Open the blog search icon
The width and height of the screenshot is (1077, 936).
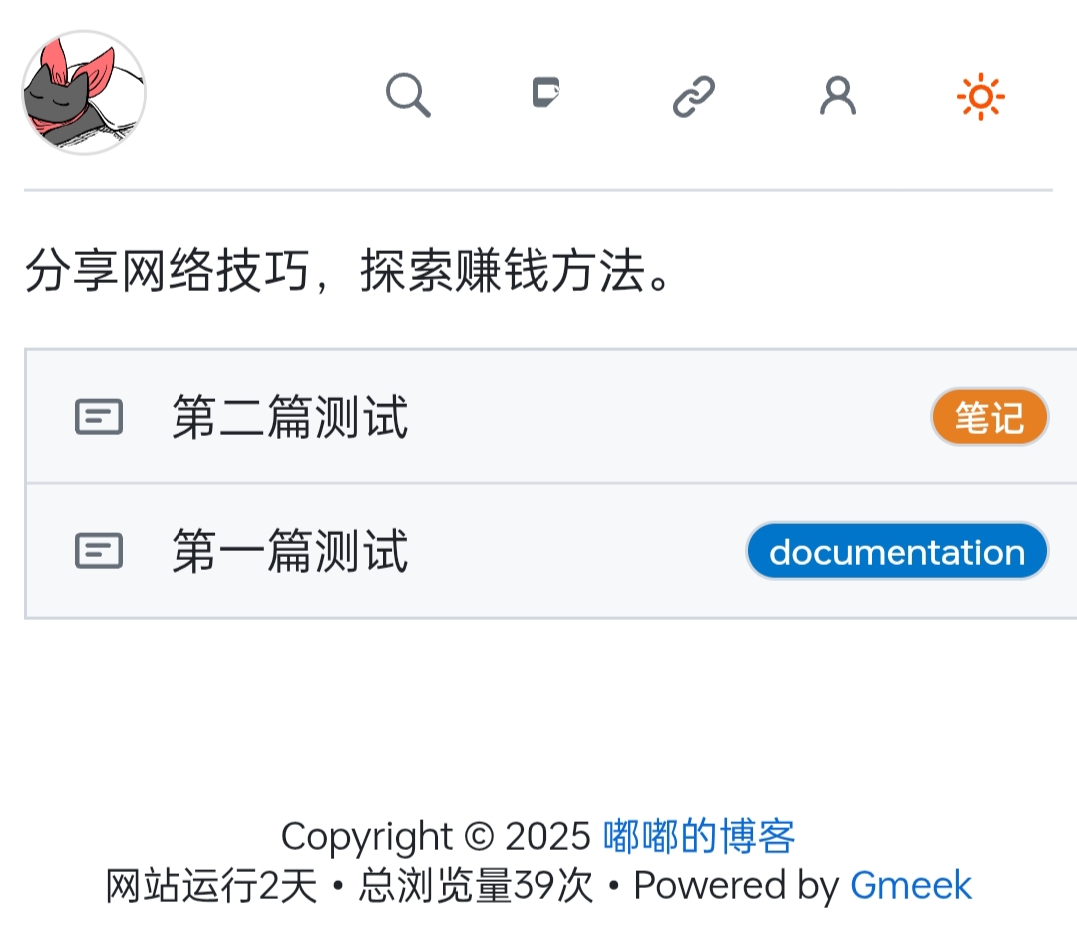click(408, 95)
